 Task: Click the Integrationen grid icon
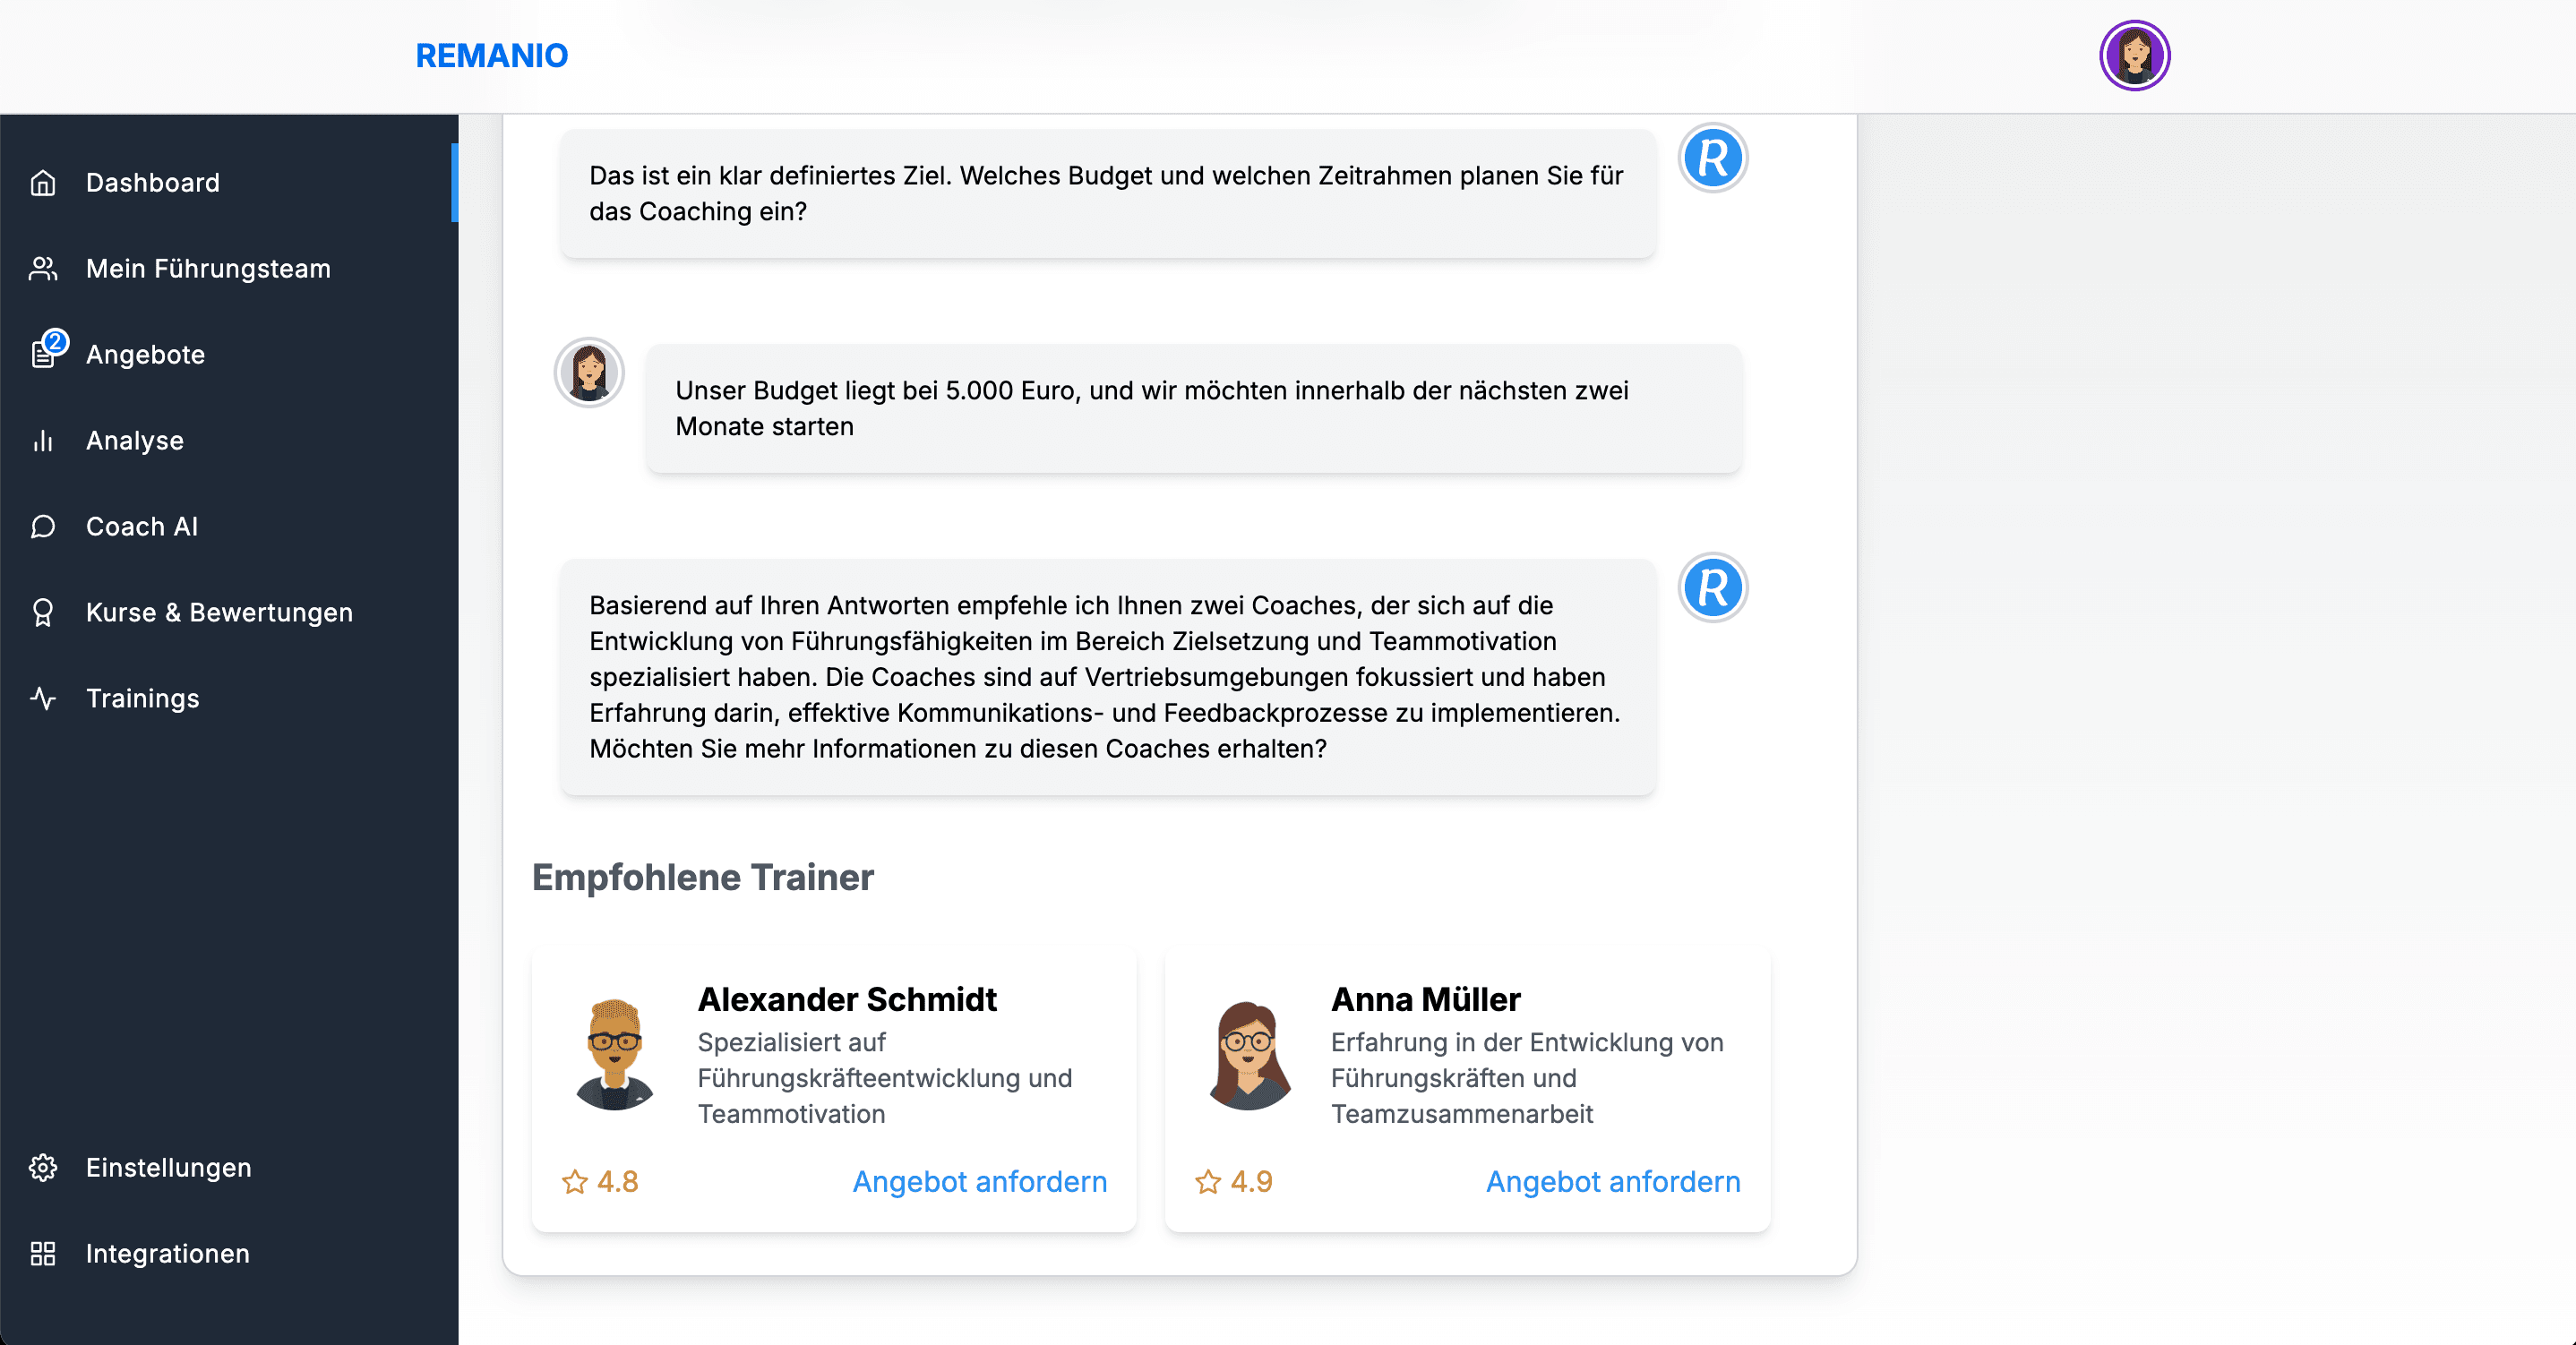coord(43,1254)
